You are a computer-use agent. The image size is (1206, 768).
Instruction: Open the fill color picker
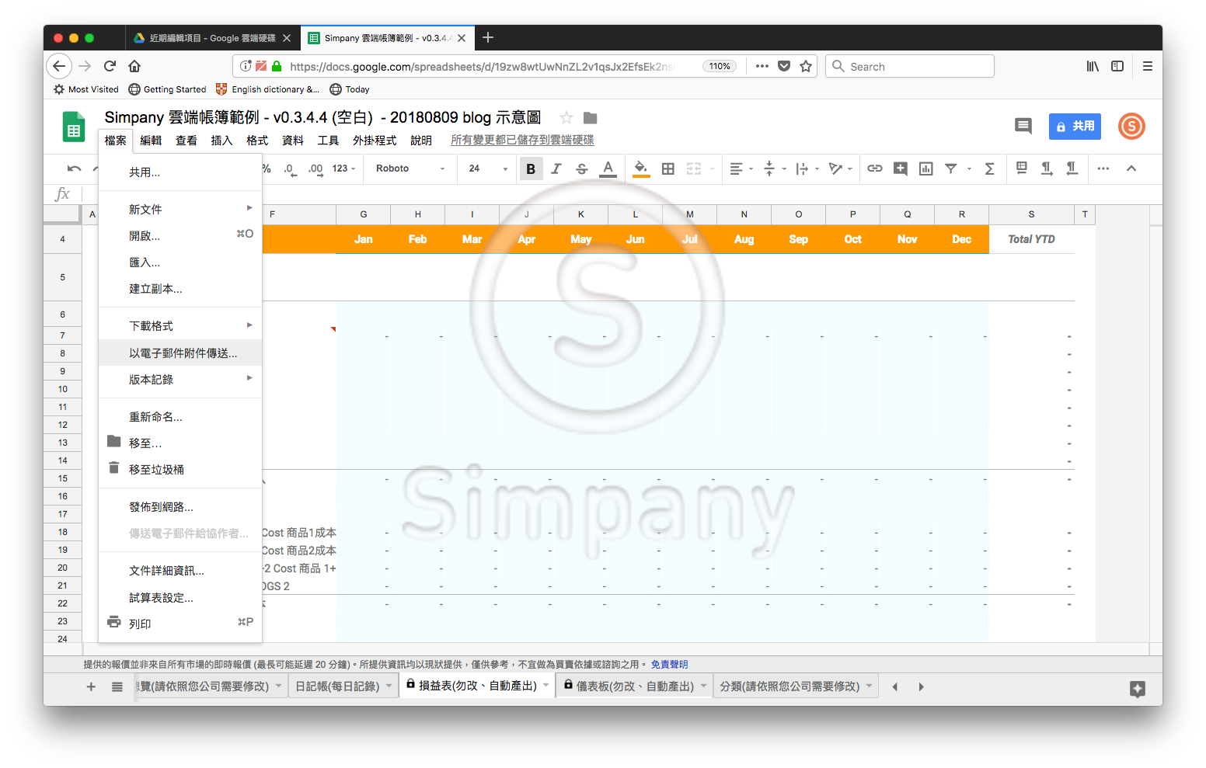(640, 169)
